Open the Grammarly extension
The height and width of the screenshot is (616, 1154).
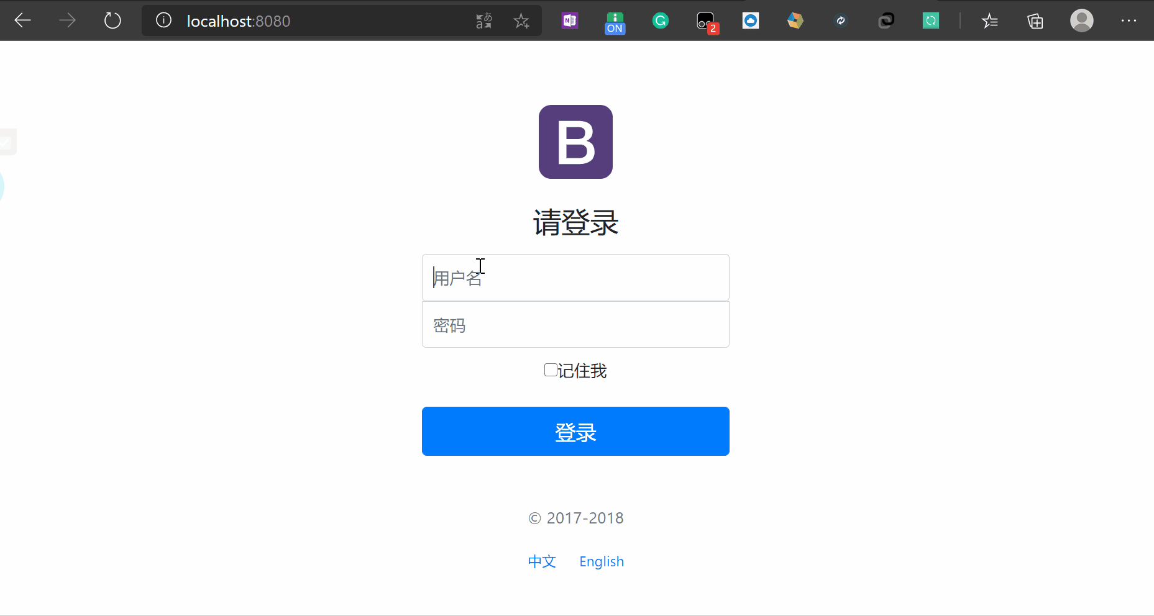coord(661,21)
